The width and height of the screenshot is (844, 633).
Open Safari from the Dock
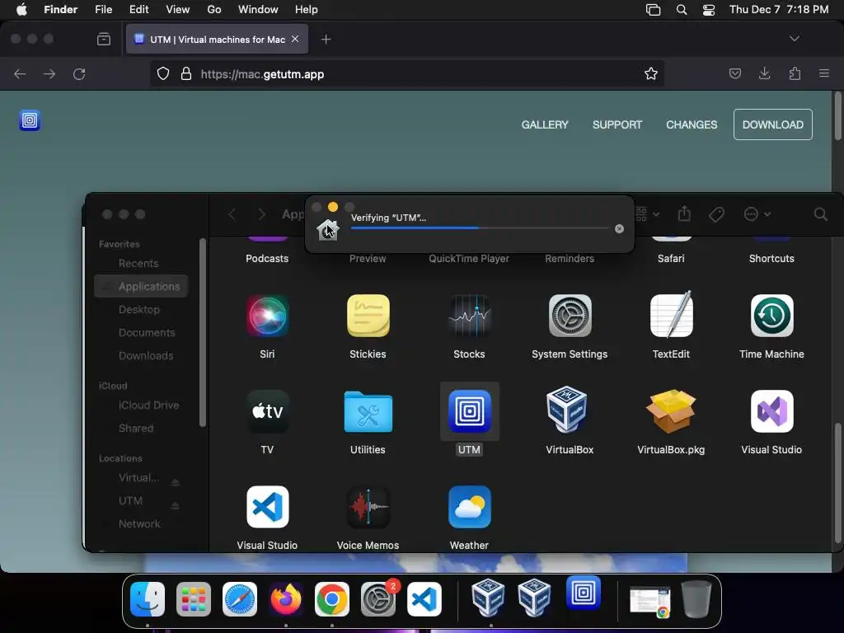point(240,599)
